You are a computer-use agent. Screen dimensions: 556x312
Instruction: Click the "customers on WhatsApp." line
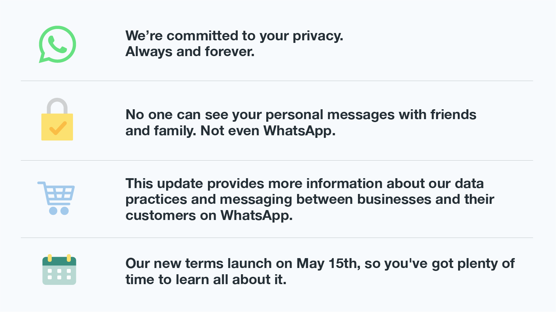209,216
